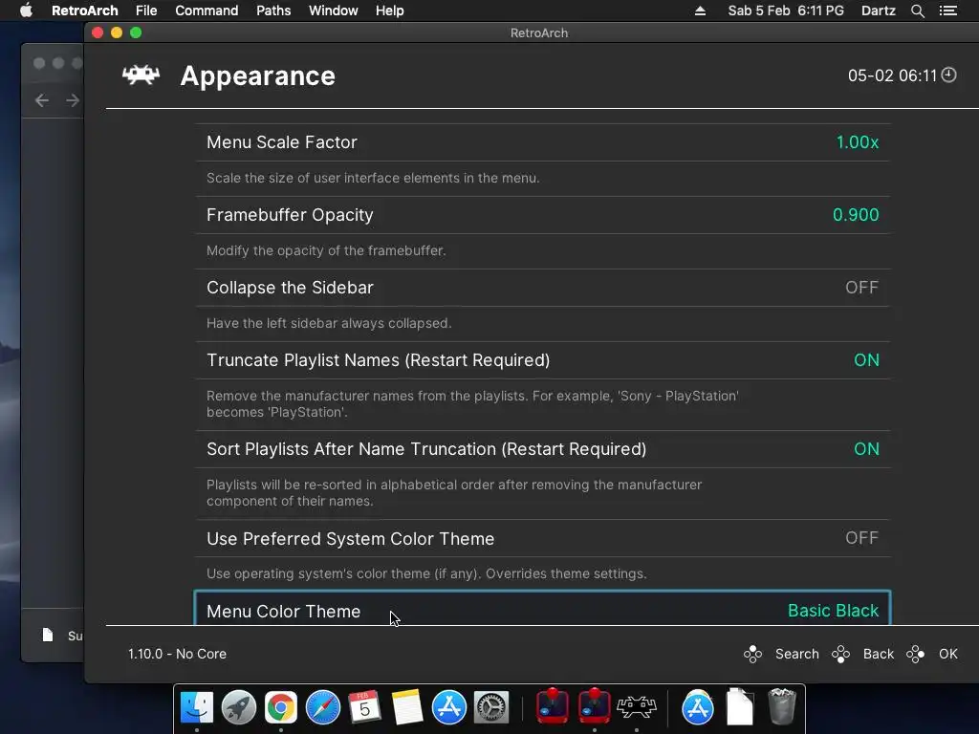
Task: Open the Window menu
Action: (334, 11)
